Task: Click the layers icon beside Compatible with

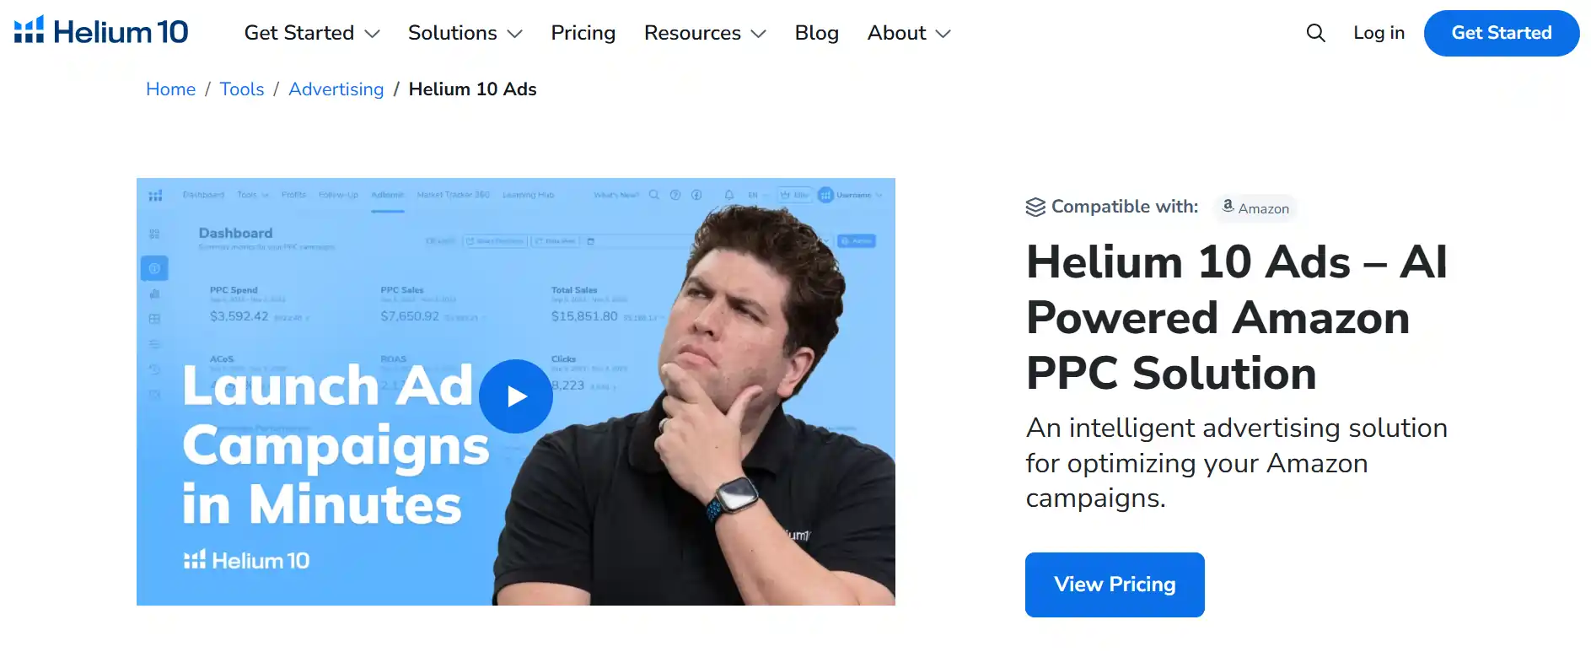Action: point(1035,205)
